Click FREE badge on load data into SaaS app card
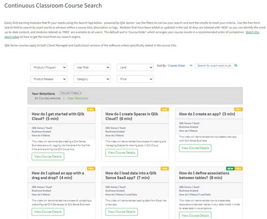 [x=164, y=168]
